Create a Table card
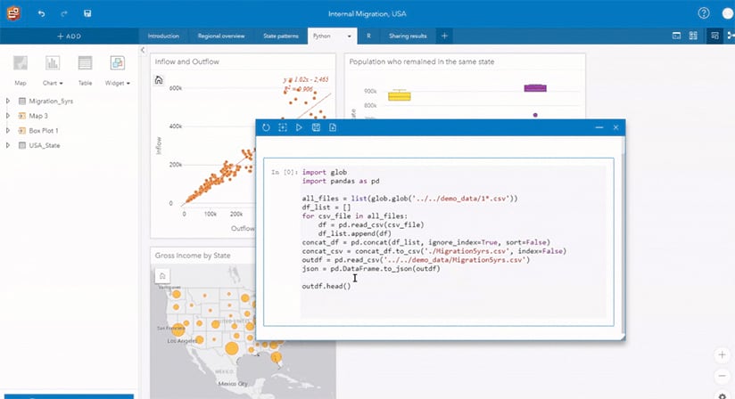 [85, 70]
